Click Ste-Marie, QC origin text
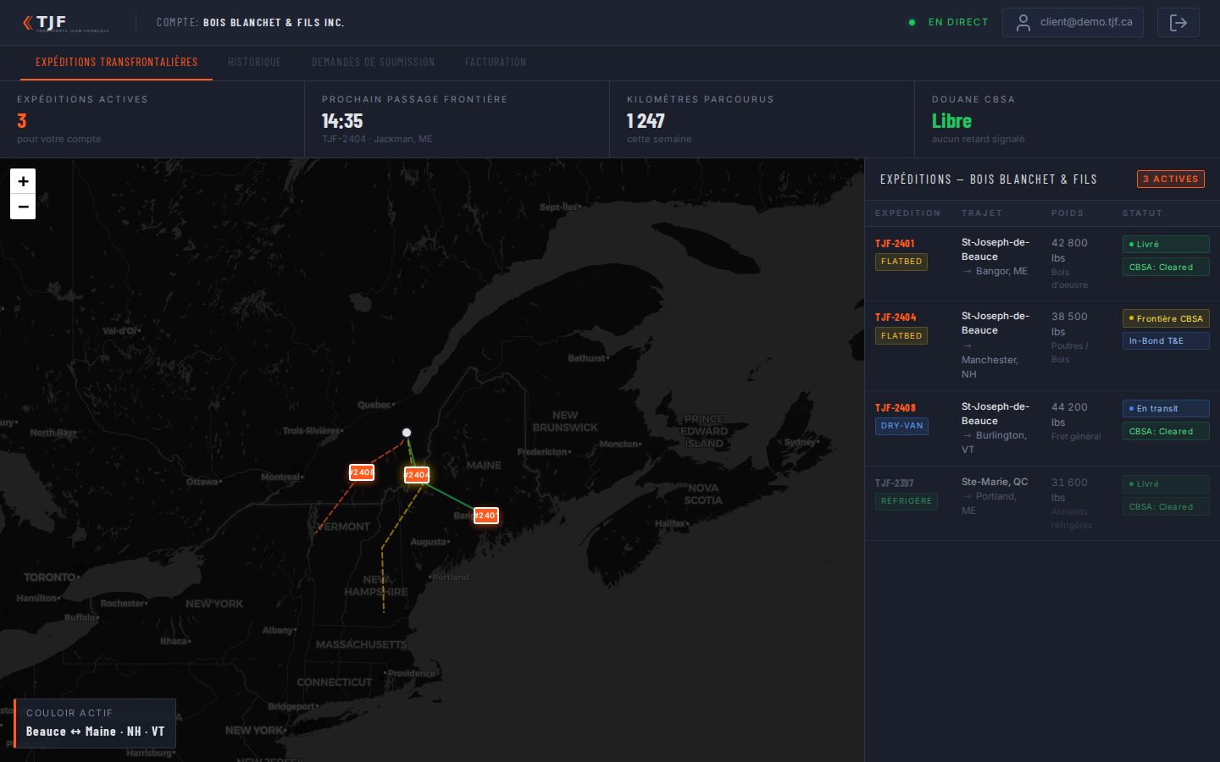Viewport: 1220px width, 762px height. click(x=995, y=482)
